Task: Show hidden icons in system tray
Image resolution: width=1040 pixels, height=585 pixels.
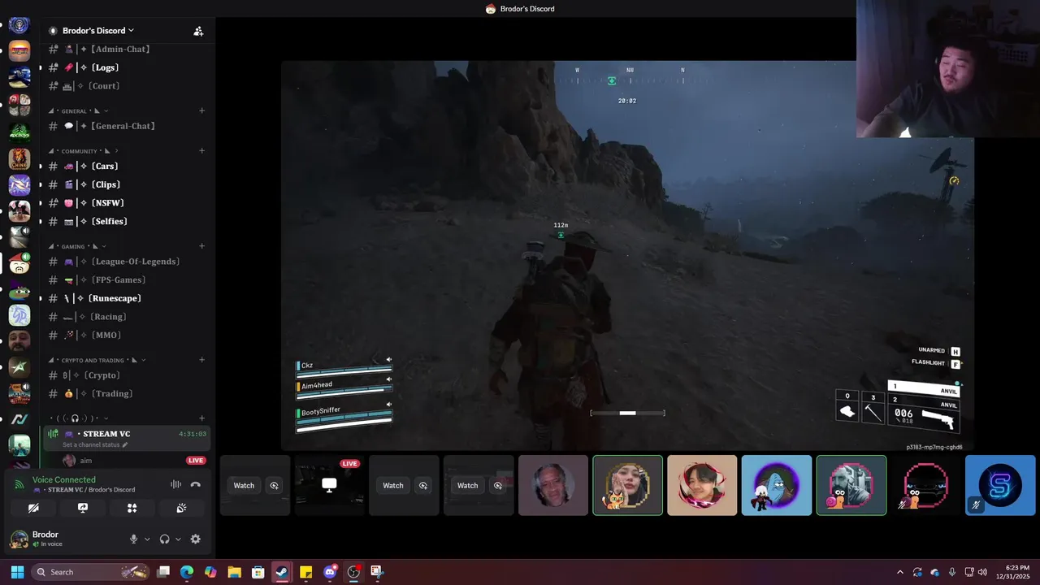Action: (x=899, y=572)
